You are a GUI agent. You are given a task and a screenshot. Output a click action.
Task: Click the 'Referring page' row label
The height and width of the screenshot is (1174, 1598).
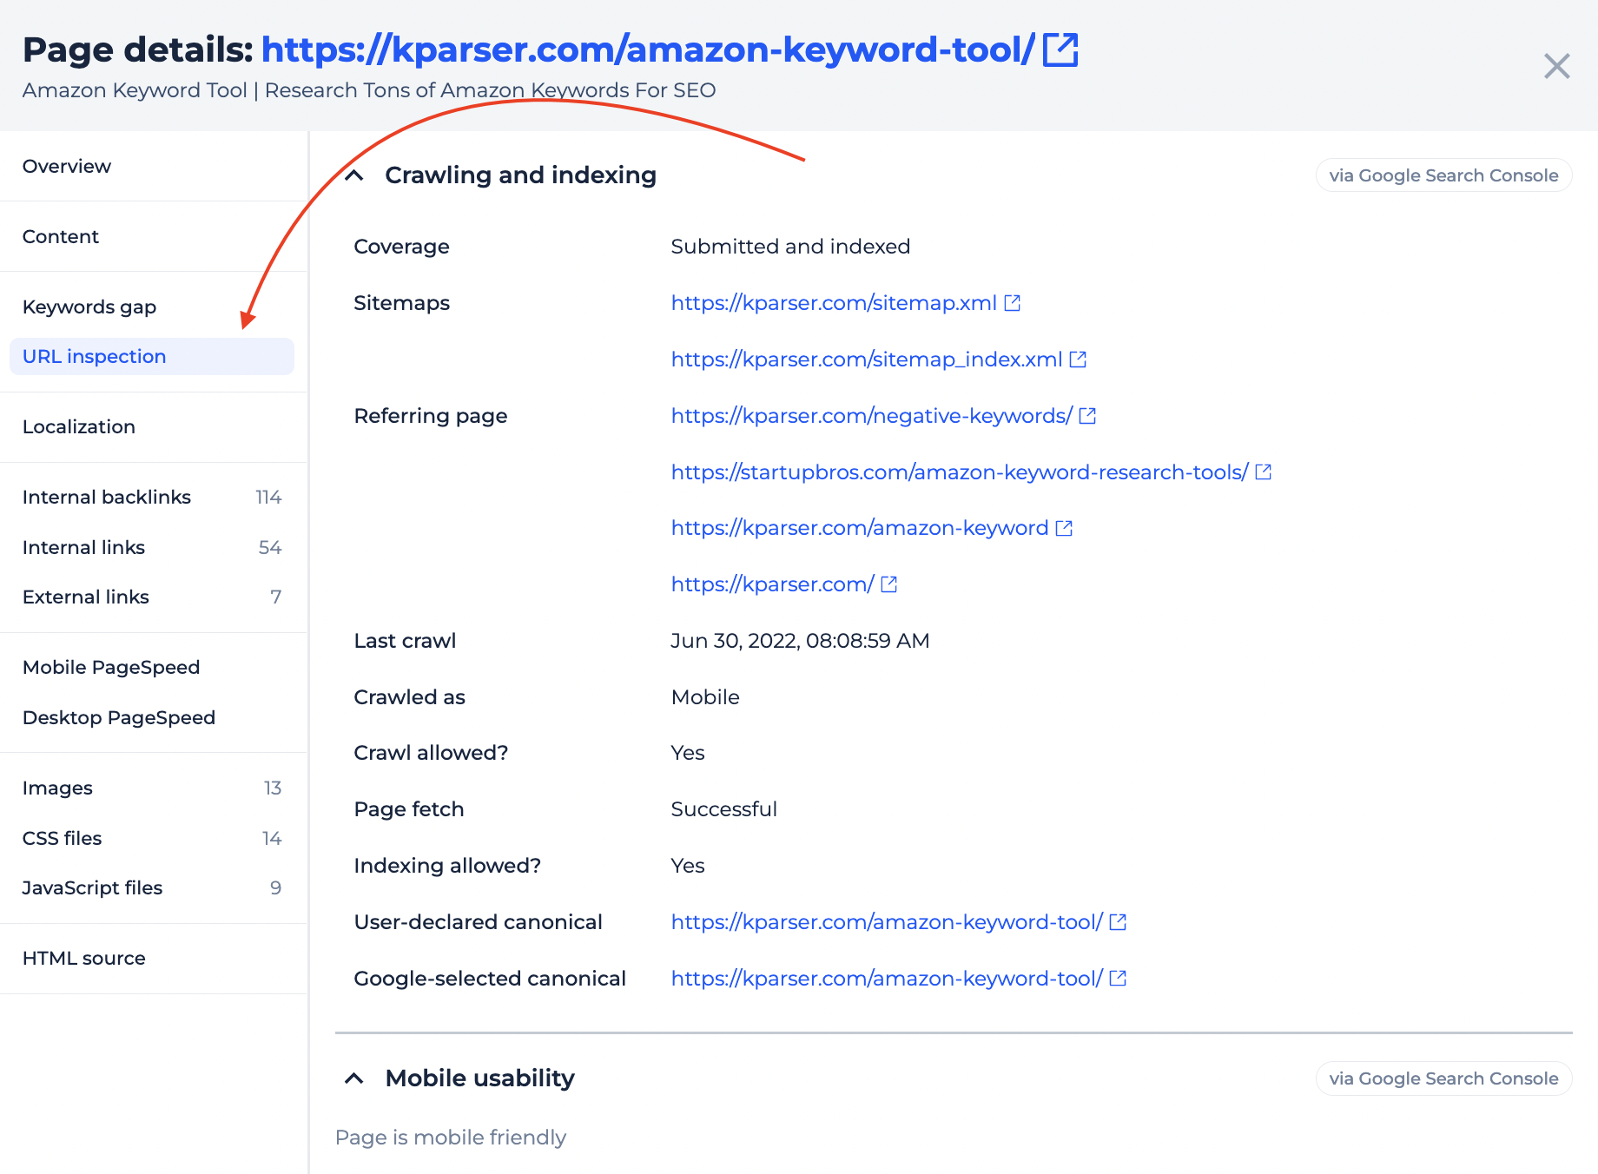(430, 416)
